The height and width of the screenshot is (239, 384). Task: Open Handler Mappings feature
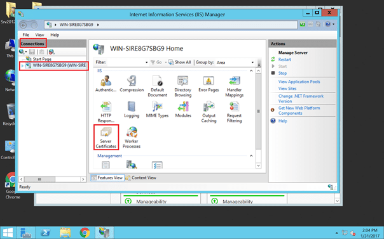235,86
